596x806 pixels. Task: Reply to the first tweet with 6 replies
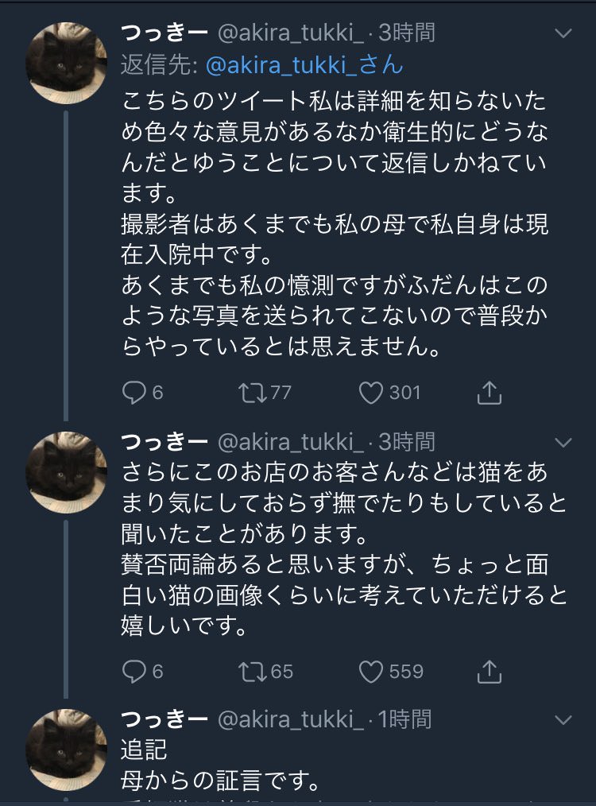pyautogui.click(x=135, y=392)
